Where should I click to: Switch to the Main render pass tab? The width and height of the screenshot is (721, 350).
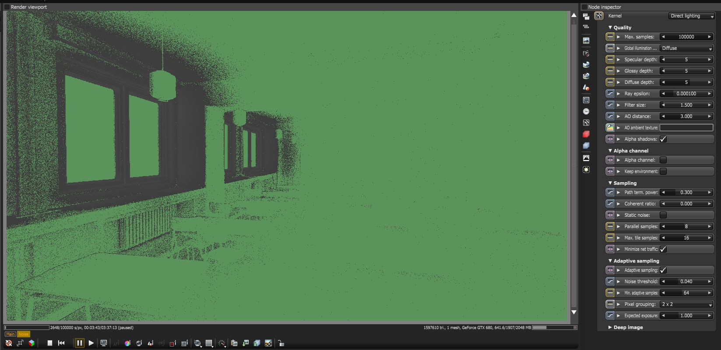pos(11,334)
